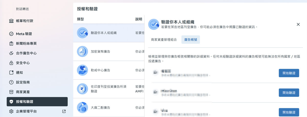
Task: Select 勒戒中心廣告 row
Action: (109, 70)
